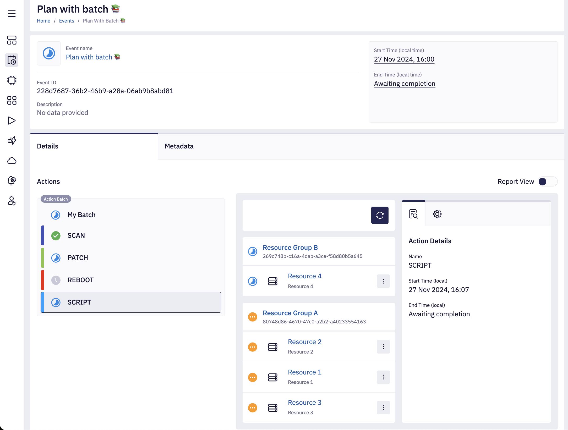This screenshot has height=430, width=568.
Task: Open kebab menu for Resource 3
Action: (383, 407)
